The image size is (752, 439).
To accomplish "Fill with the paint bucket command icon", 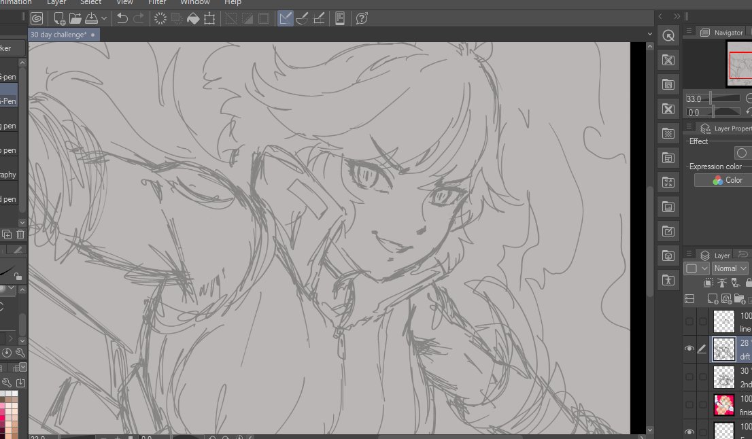I will point(193,19).
